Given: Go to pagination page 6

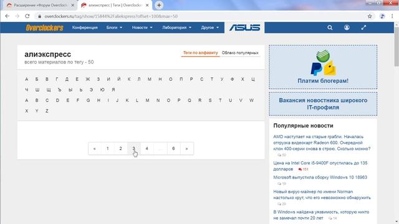Looking at the screenshot, I should [173, 149].
